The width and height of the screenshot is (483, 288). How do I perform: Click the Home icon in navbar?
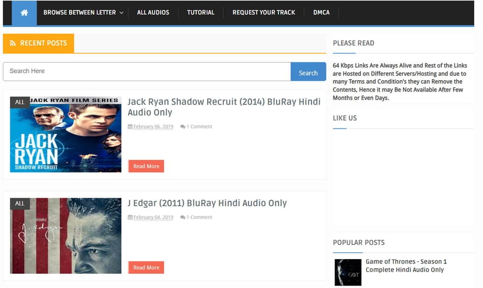click(24, 13)
